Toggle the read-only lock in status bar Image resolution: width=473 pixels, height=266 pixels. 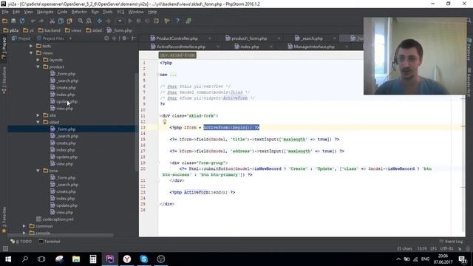point(460,249)
